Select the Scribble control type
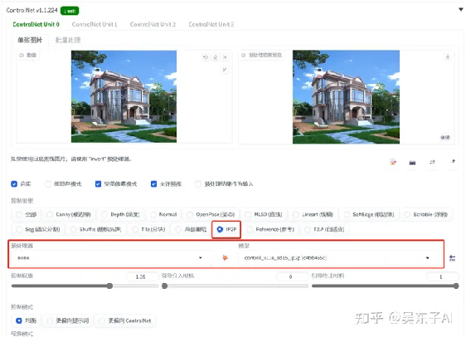The image size is (466, 337). [x=426, y=214]
